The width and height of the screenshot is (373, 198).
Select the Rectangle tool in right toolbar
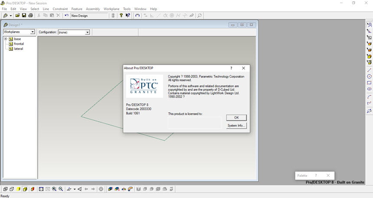click(x=369, y=83)
